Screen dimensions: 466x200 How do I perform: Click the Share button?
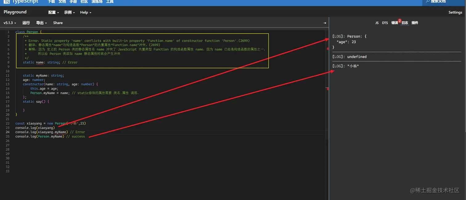click(58, 23)
